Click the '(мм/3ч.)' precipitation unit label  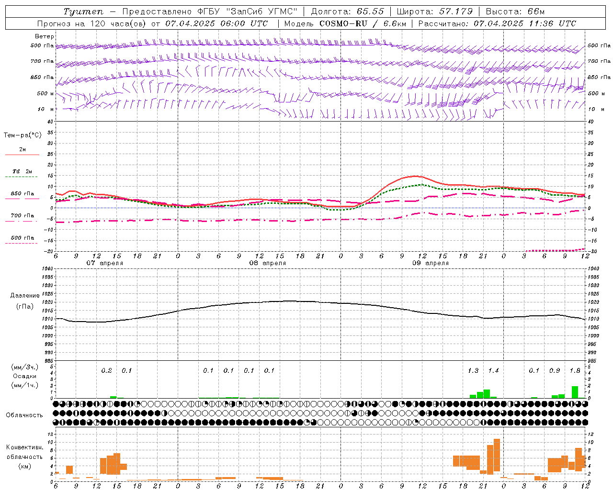click(x=25, y=367)
